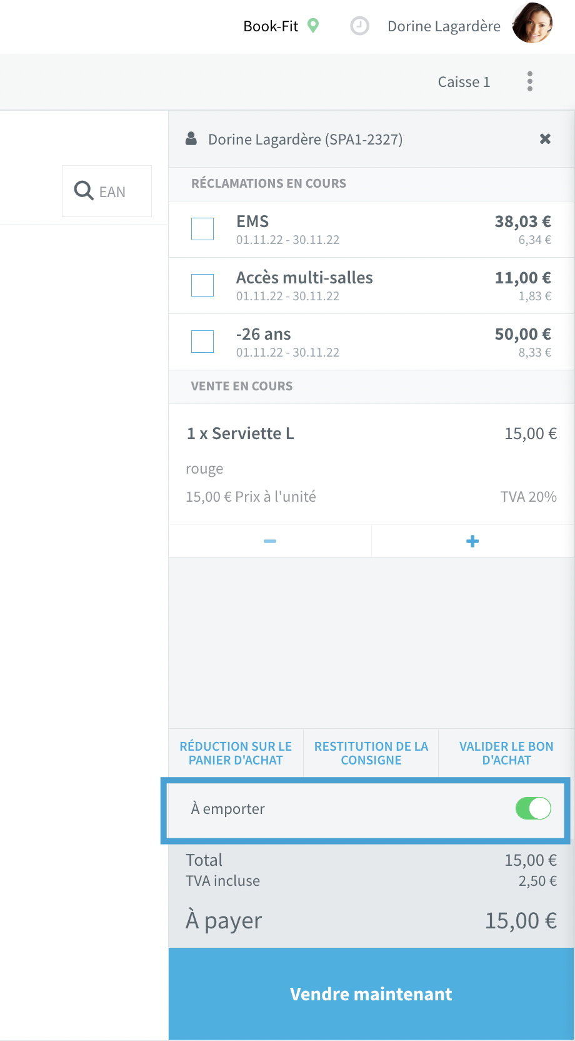575x1041 pixels.
Task: Check the EMS claim checkbox
Action: point(202,229)
